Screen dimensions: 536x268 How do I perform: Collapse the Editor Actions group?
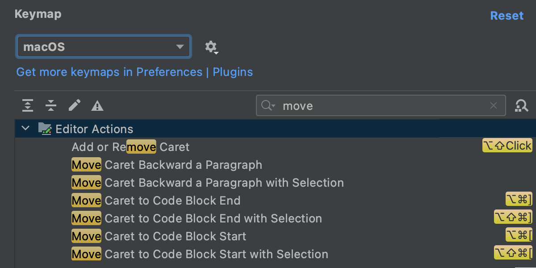pyautogui.click(x=25, y=129)
